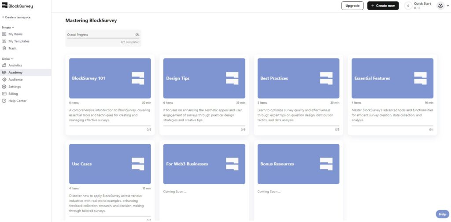Open the BlockSurvey 101 course banner
This screenshot has width=451, height=222.
(110, 78)
